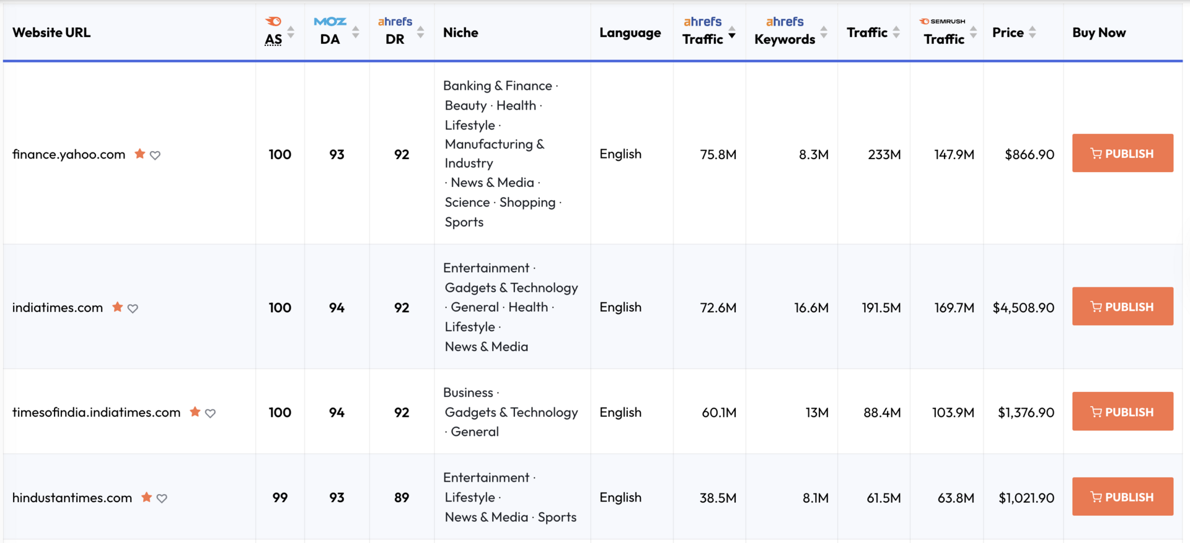This screenshot has height=543, width=1190.
Task: Click the 72.6M Ahrefs traffic value
Action: [718, 308]
